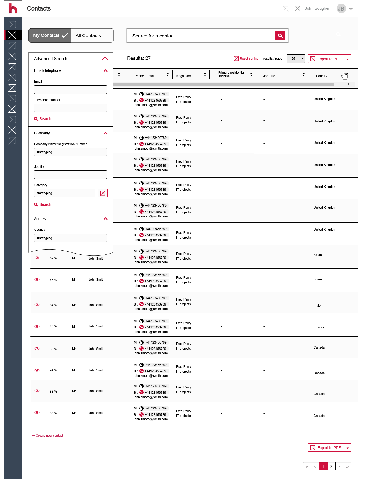Go to page 1
369x486 pixels.
click(x=323, y=466)
